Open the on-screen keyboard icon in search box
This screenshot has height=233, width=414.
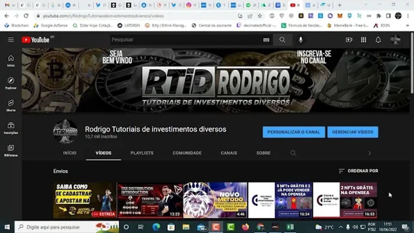tap(266, 40)
